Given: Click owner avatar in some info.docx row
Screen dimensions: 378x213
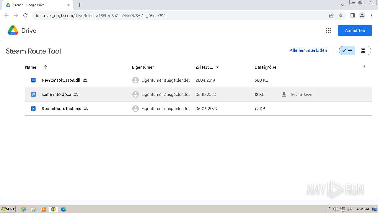Looking at the screenshot, I should tap(136, 94).
